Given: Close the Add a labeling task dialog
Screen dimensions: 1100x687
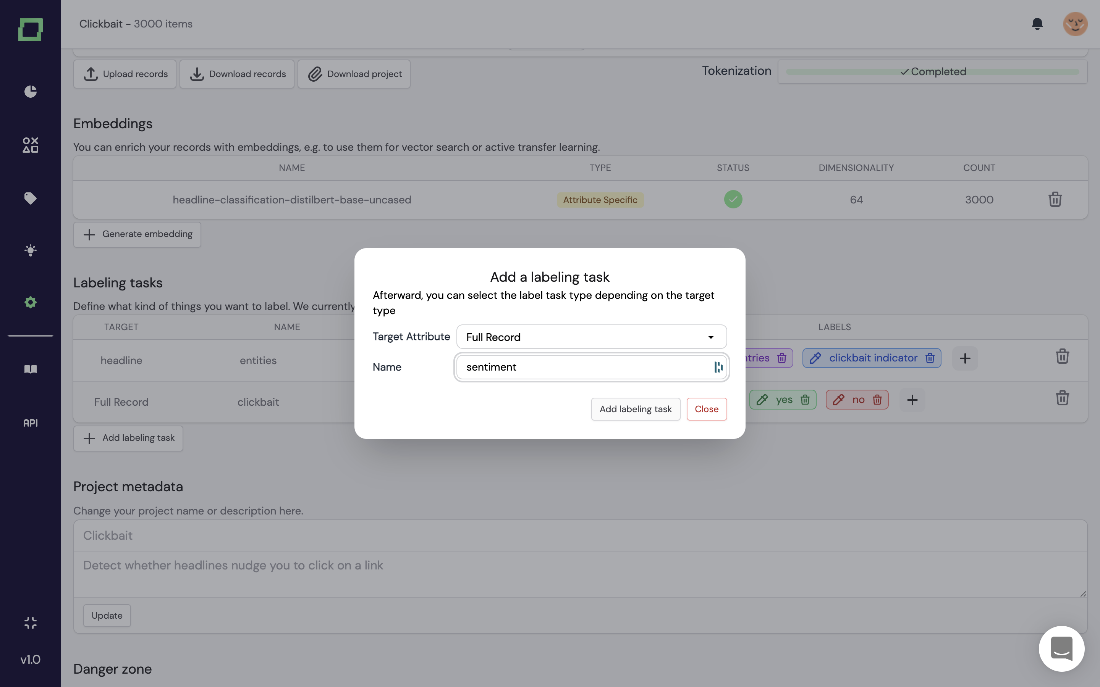Looking at the screenshot, I should coord(706,409).
